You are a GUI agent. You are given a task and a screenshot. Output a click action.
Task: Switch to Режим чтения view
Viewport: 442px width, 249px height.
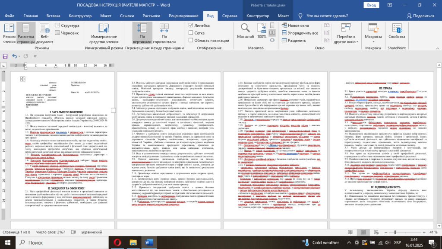coord(9,33)
